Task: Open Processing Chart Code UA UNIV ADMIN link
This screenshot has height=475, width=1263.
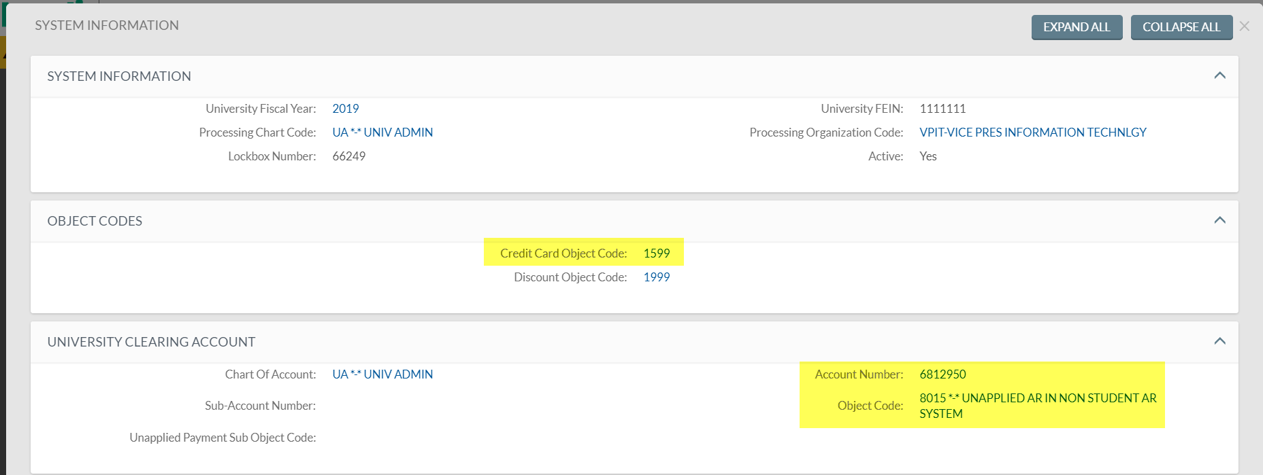Action: click(x=382, y=133)
